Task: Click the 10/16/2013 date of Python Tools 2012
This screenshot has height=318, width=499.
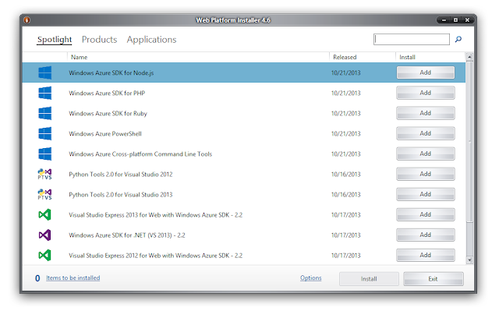Action: [x=346, y=175]
